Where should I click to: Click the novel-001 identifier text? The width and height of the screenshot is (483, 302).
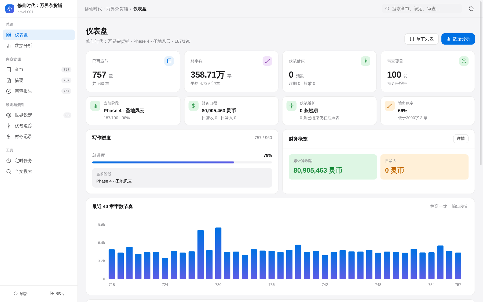tap(25, 12)
